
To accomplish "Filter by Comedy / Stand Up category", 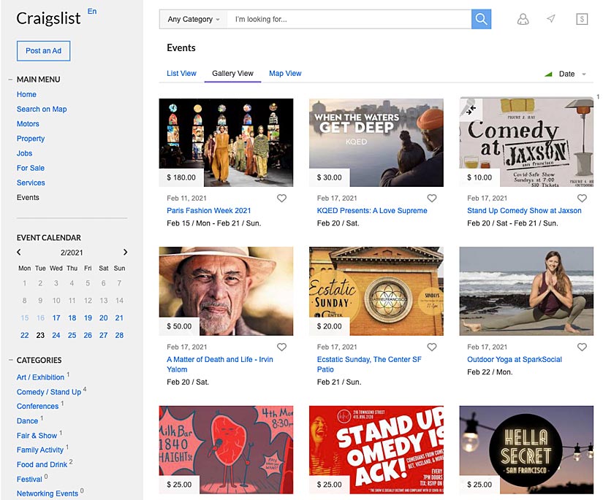I will click(49, 392).
